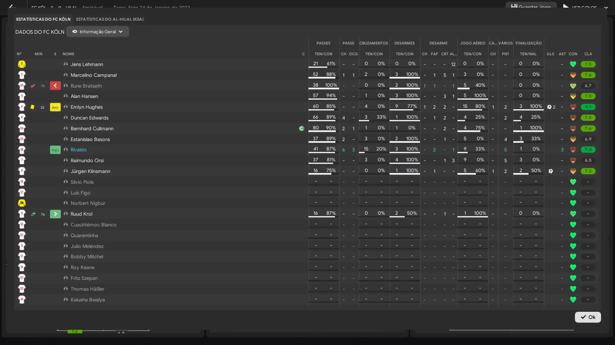
Task: Sort by the CON column header
Action: [x=573, y=54]
